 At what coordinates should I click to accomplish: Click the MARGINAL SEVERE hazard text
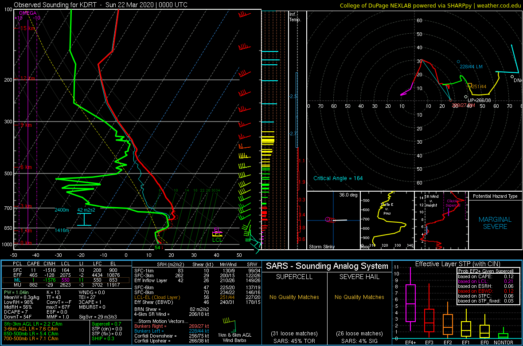(x=495, y=223)
